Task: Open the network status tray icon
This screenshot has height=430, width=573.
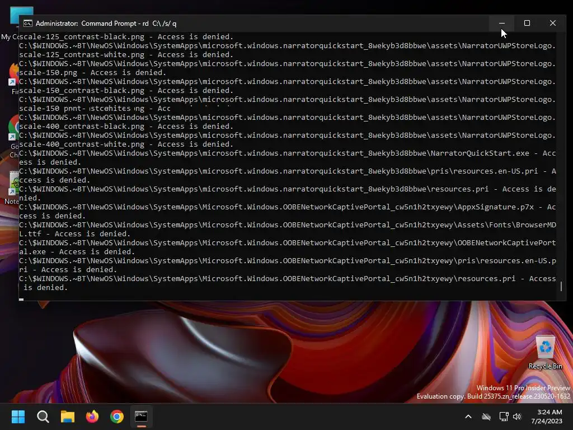Action: [x=504, y=417]
